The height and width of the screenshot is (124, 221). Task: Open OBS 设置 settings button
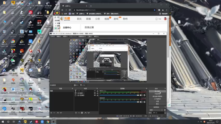click(x=157, y=101)
